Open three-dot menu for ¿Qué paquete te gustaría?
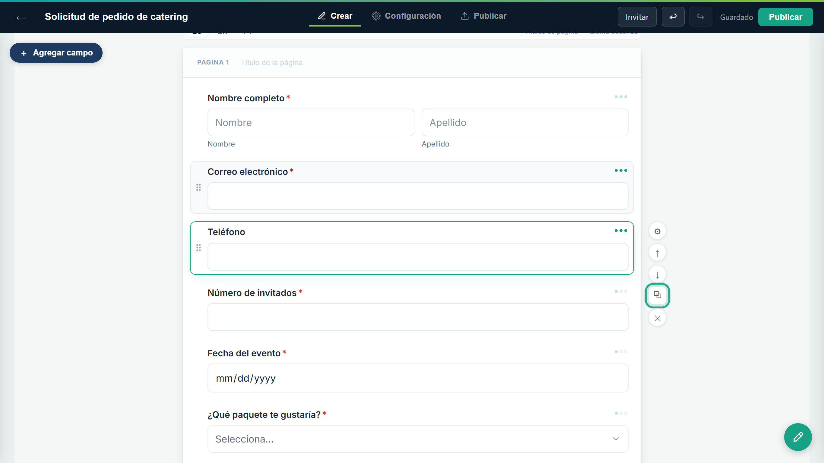 [621, 414]
